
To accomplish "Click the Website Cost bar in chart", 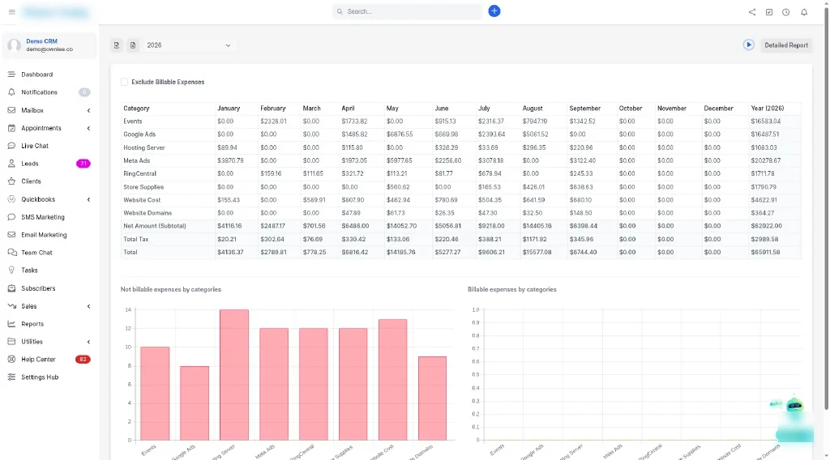I will (393, 380).
